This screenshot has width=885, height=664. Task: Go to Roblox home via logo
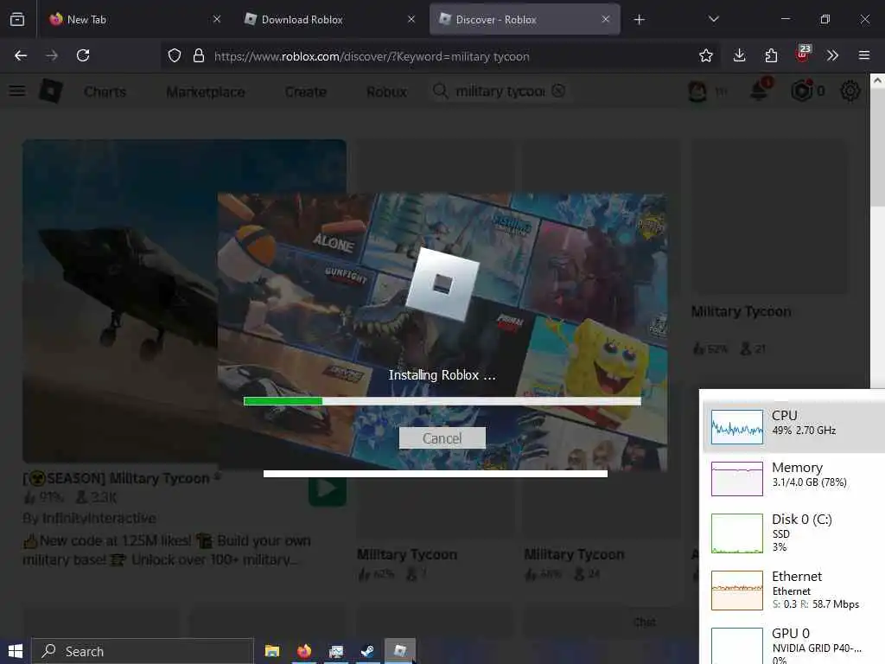coord(51,91)
